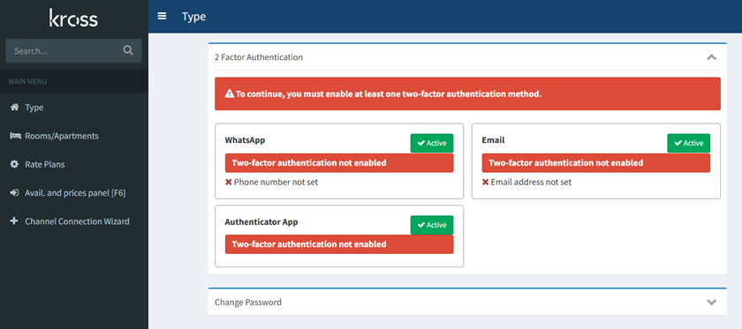Click the Type page title in the header
The width and height of the screenshot is (742, 329).
(194, 17)
